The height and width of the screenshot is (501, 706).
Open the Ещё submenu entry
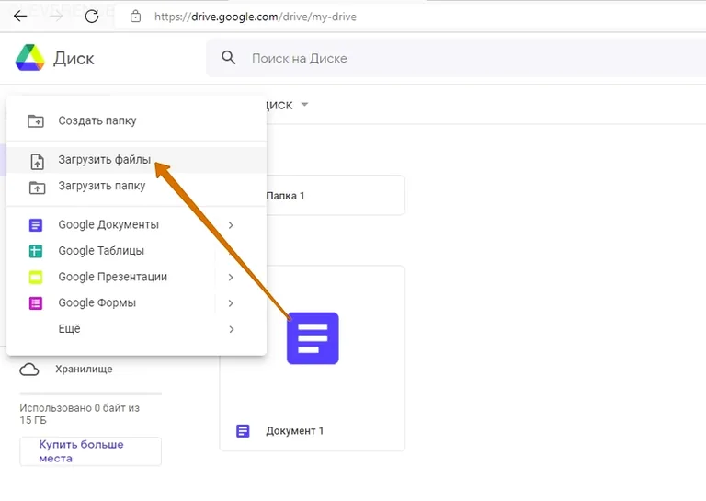[136, 329]
